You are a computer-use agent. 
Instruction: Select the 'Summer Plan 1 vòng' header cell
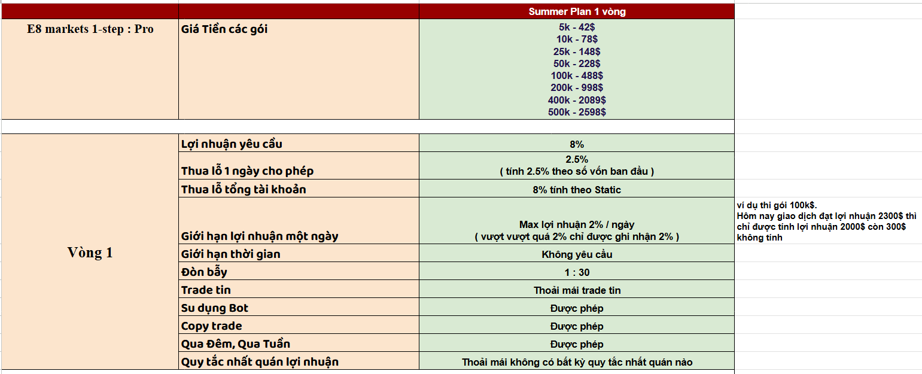pyautogui.click(x=577, y=11)
